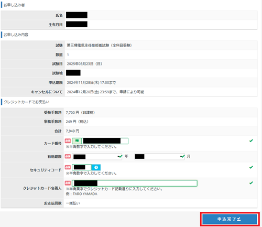Click the クレジットカードでお支払い section heading

click(27, 102)
